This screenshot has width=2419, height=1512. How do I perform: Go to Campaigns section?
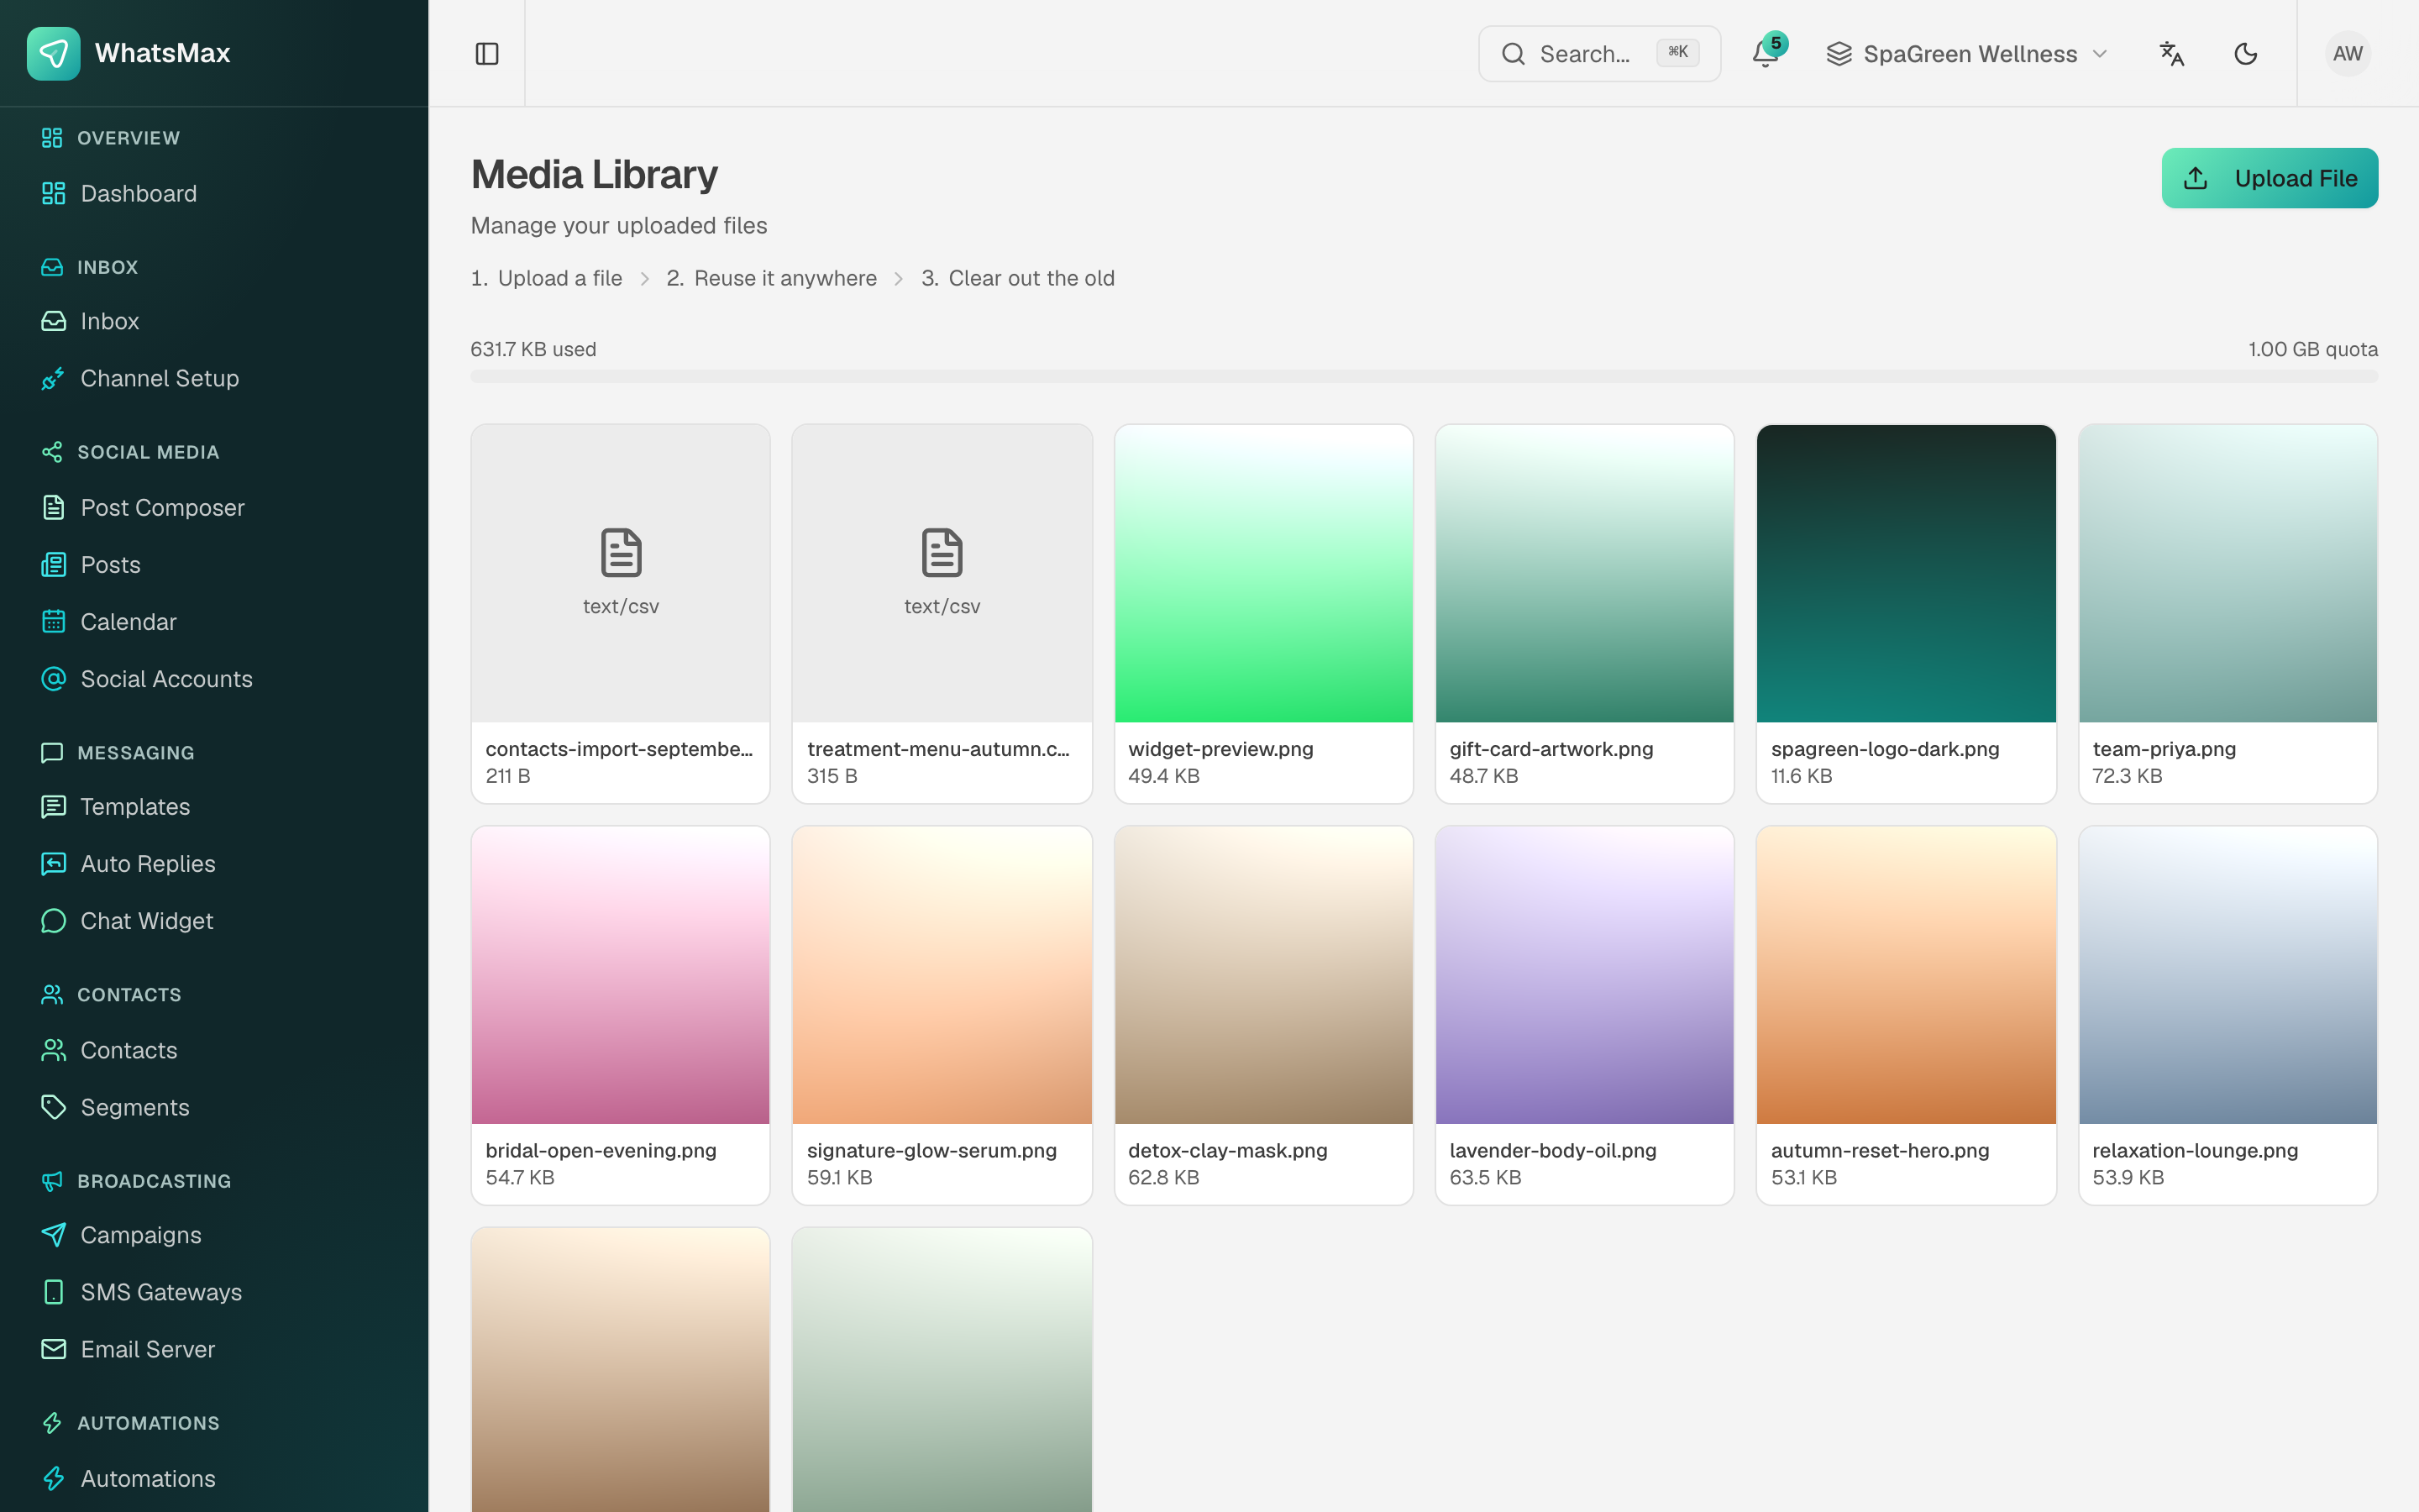(214, 1235)
